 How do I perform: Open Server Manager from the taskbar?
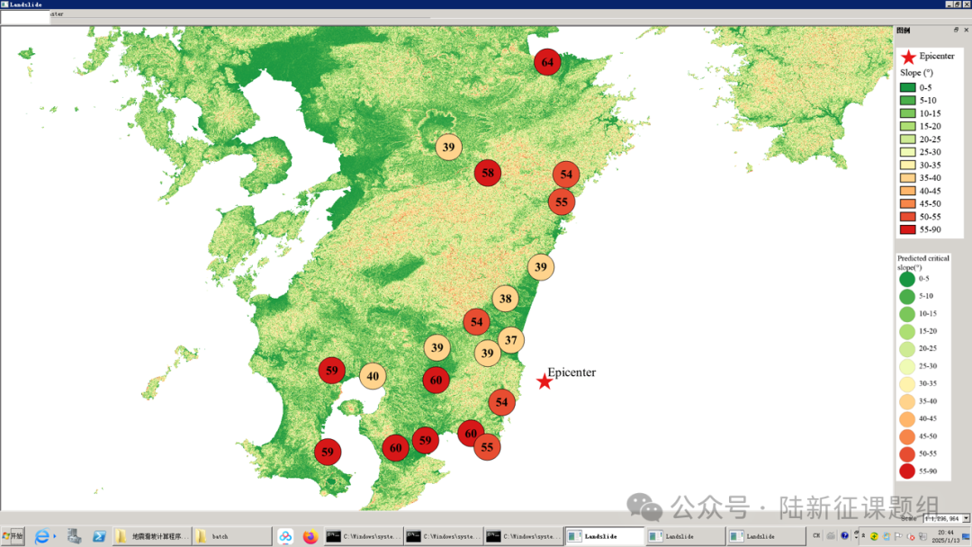(74, 536)
